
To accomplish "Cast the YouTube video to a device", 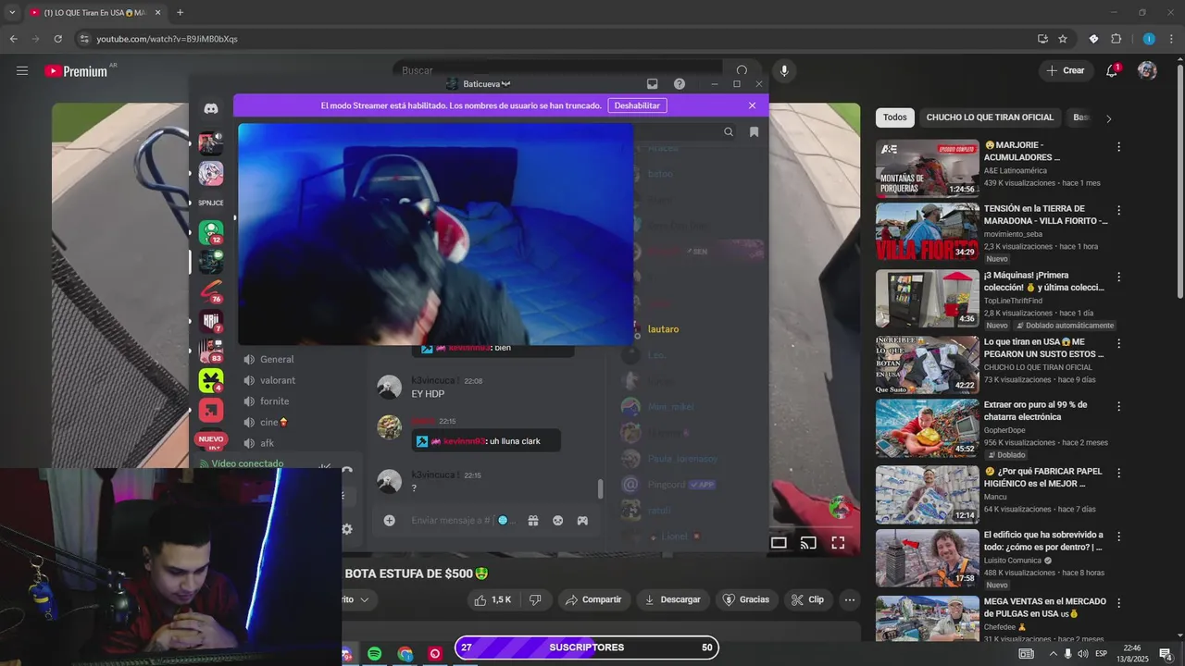I will tap(808, 543).
